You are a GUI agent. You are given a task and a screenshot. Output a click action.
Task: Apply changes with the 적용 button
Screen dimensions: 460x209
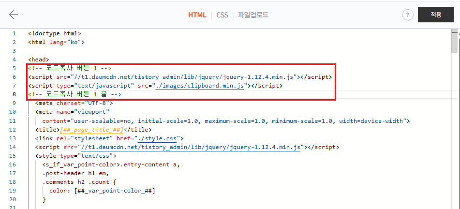(436, 15)
